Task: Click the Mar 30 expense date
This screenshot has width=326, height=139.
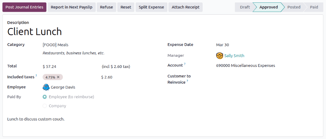Action: (223, 45)
